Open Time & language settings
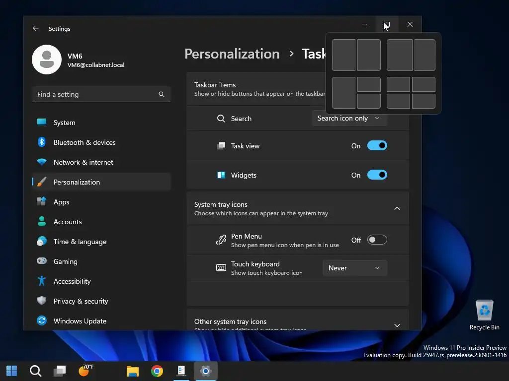Image resolution: width=509 pixels, height=381 pixels. pos(101,242)
